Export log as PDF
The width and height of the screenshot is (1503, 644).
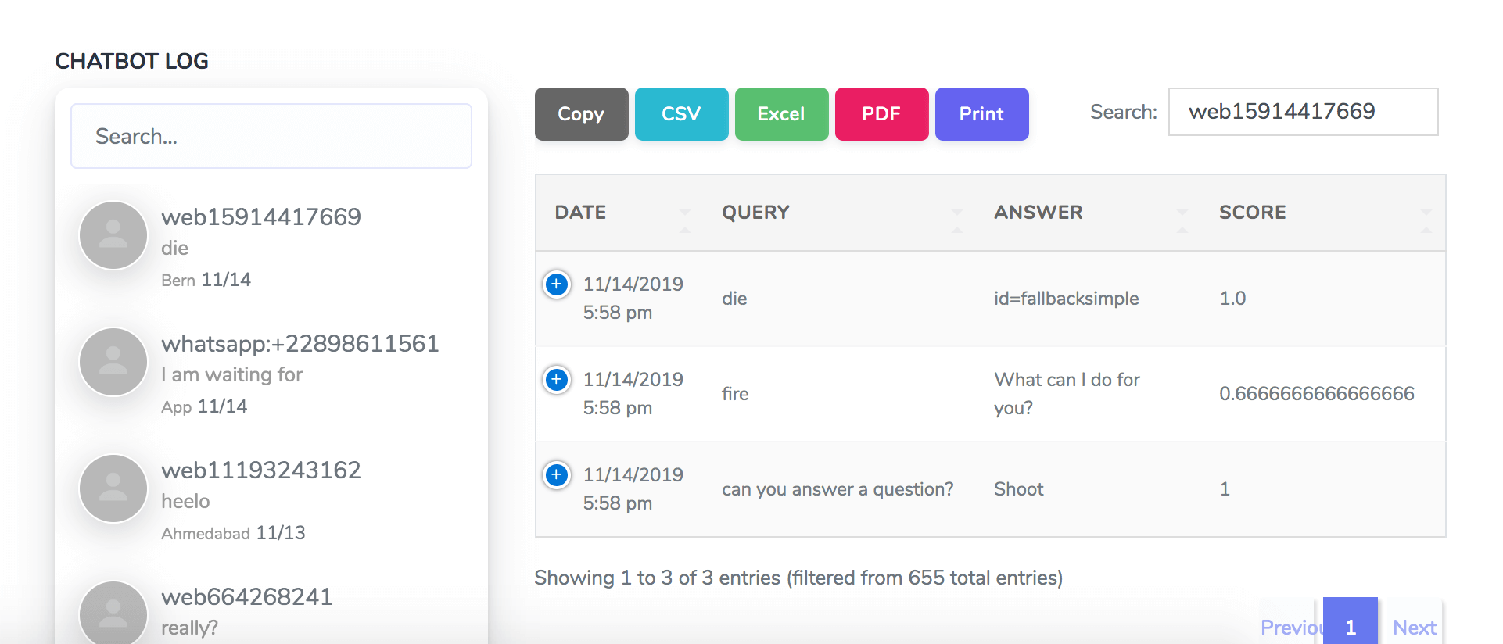point(881,114)
